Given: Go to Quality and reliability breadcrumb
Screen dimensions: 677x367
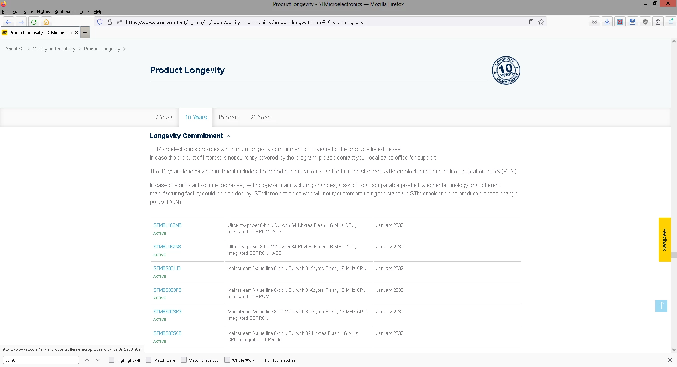Looking at the screenshot, I should [54, 49].
